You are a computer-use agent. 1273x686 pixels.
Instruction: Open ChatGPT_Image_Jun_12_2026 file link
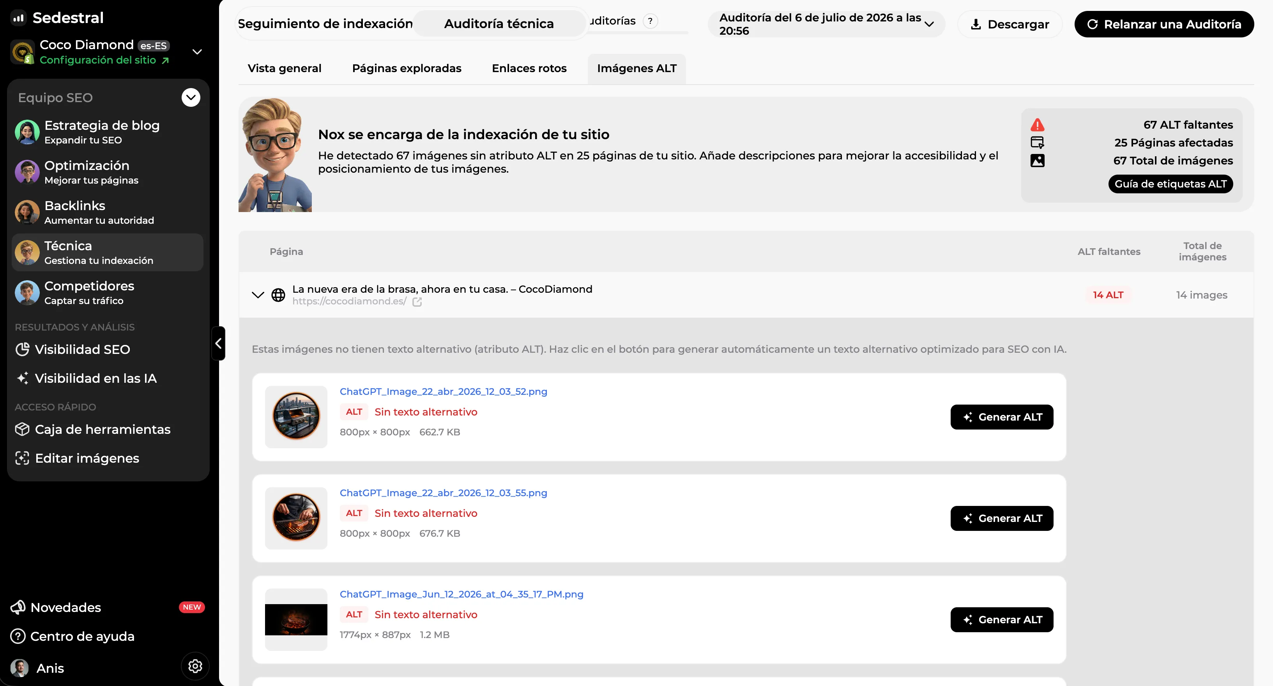tap(461, 594)
